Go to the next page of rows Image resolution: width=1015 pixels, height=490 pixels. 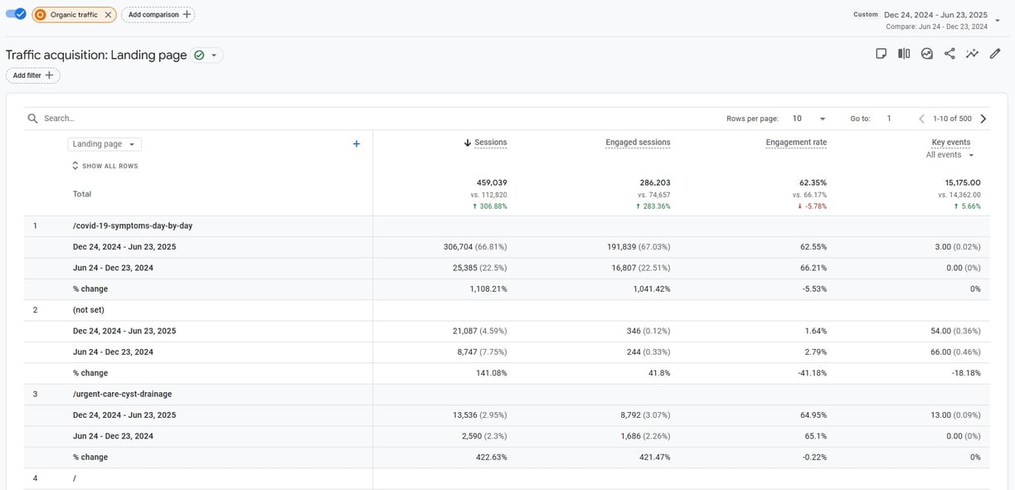[983, 119]
